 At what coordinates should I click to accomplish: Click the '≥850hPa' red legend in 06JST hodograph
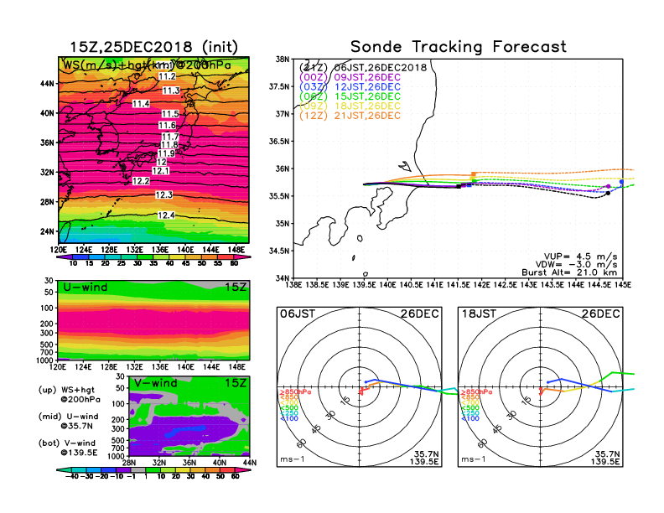296,392
